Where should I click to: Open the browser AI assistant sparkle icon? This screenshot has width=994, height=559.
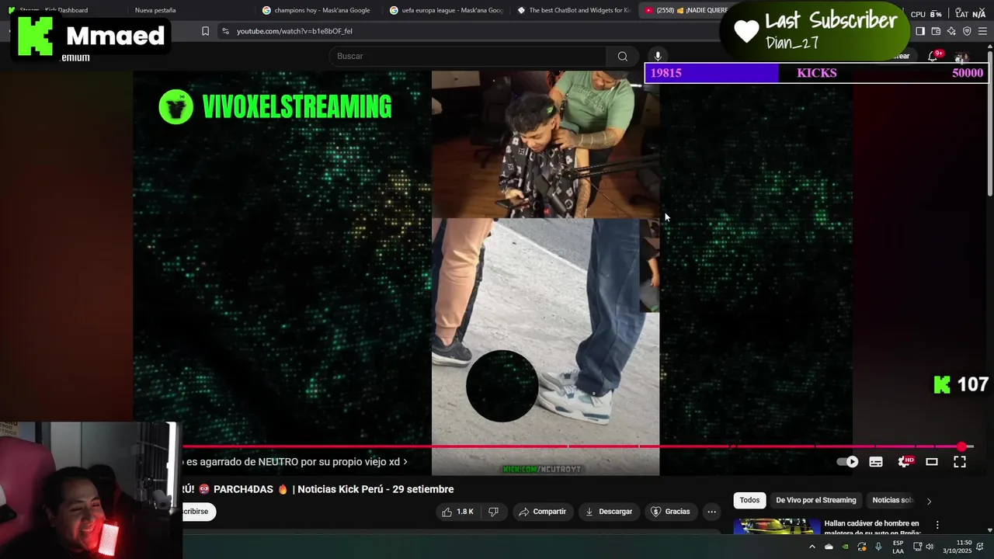(951, 31)
